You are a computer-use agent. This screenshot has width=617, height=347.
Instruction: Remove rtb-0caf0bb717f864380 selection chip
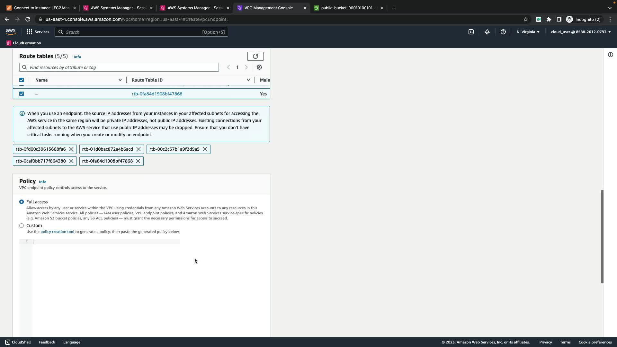coord(71,161)
